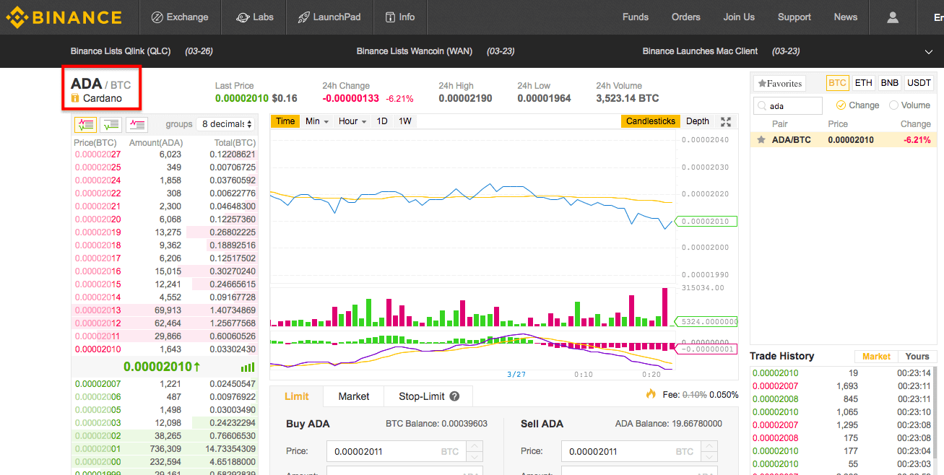
Task: Switch Trade History to Yours tab
Action: click(x=917, y=357)
